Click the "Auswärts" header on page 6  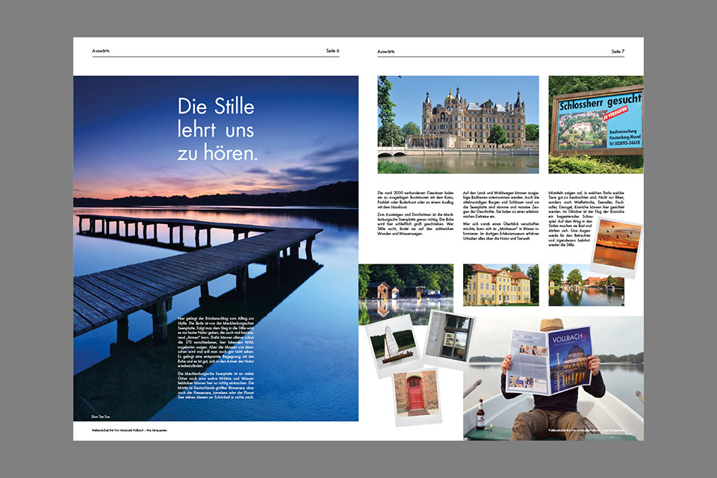[101, 51]
